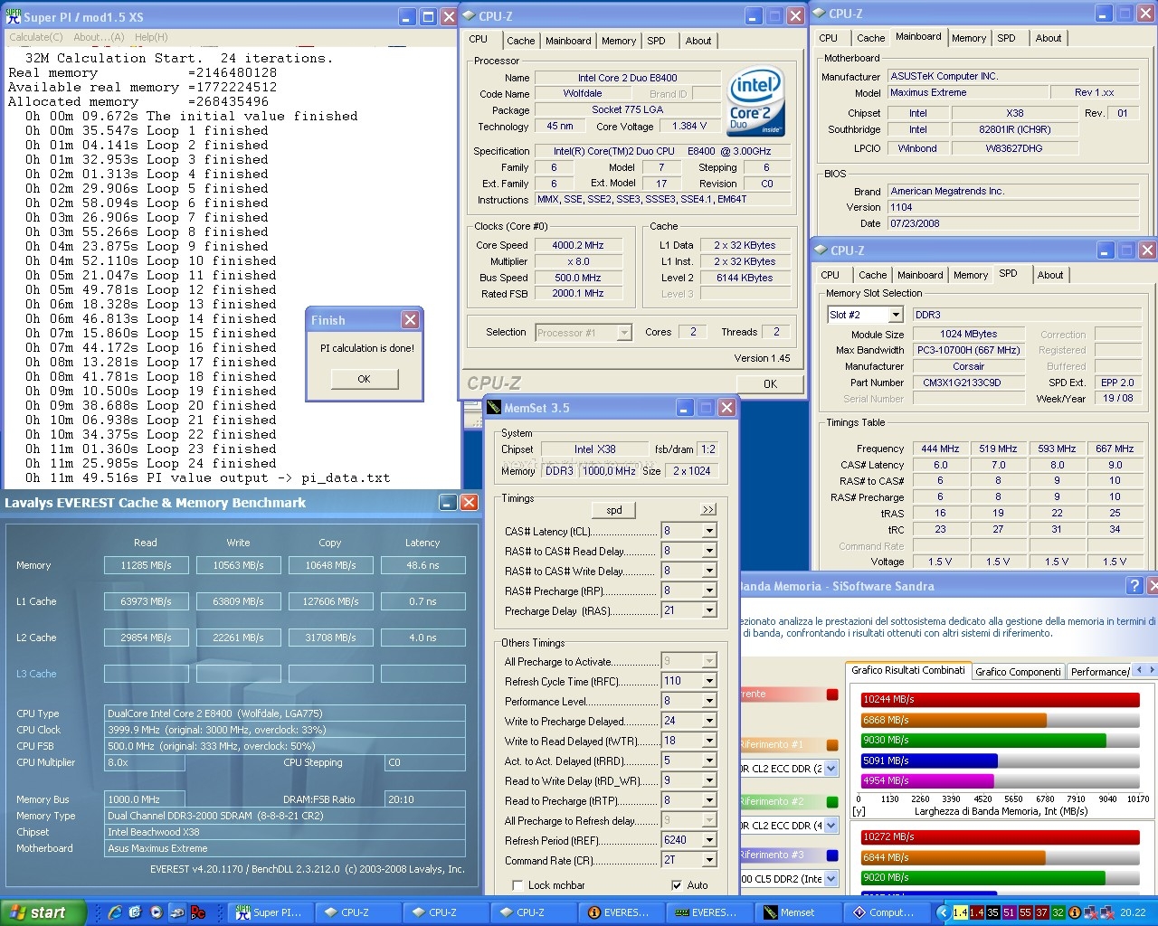This screenshot has width=1158, height=926.
Task: Click the Comput... taskbar button
Action: tap(886, 912)
